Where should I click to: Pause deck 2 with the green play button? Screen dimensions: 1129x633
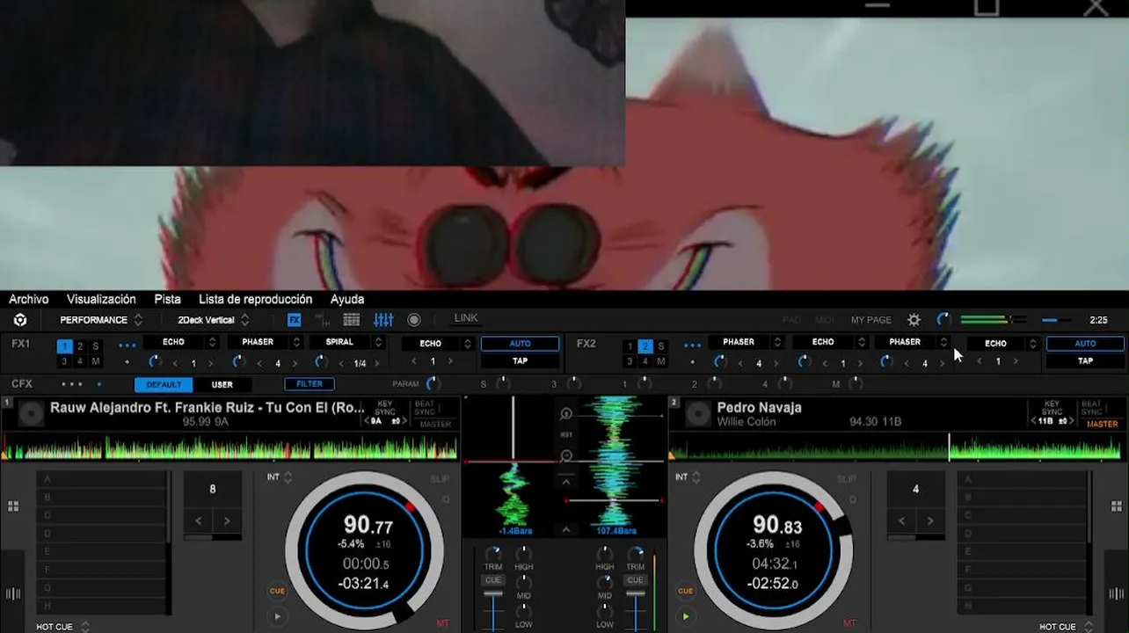click(x=686, y=616)
